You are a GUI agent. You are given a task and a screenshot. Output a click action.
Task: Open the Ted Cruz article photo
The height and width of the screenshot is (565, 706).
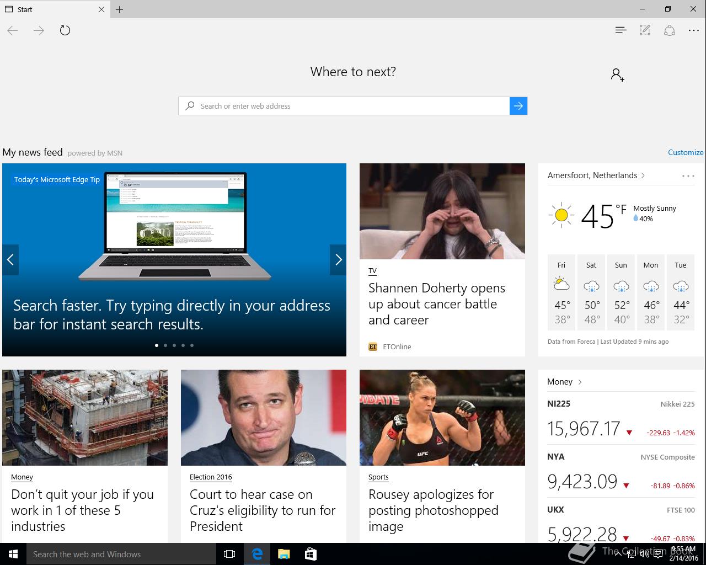(264, 418)
